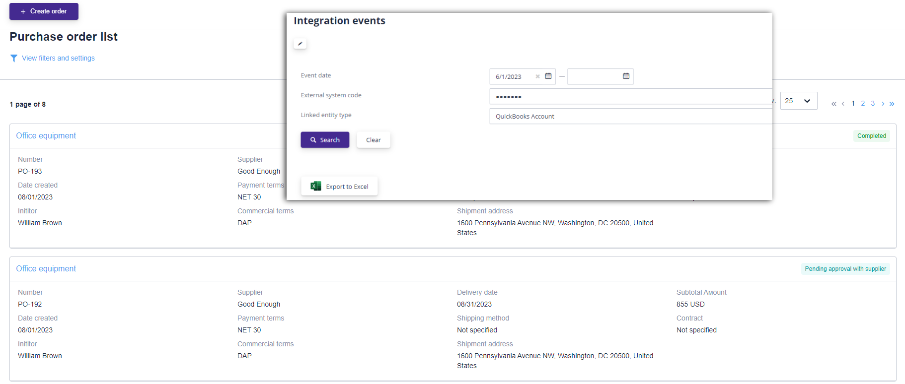Image resolution: width=905 pixels, height=384 pixels.
Task: Select page 2 in pagination
Action: (x=863, y=104)
